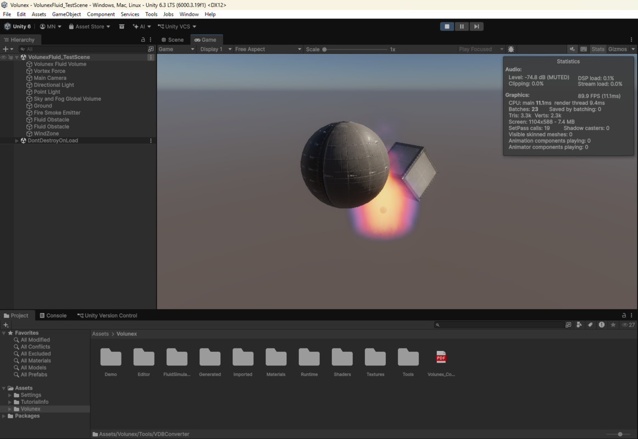The height and width of the screenshot is (439, 638).
Task: Adjust the Project icon size slider
Action: click(620, 434)
